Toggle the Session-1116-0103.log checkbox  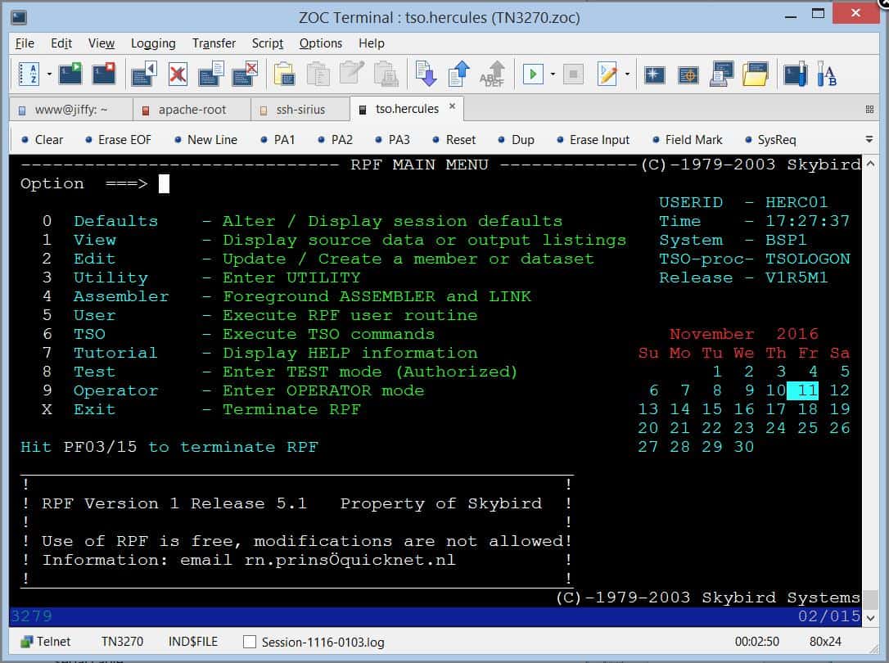(250, 642)
